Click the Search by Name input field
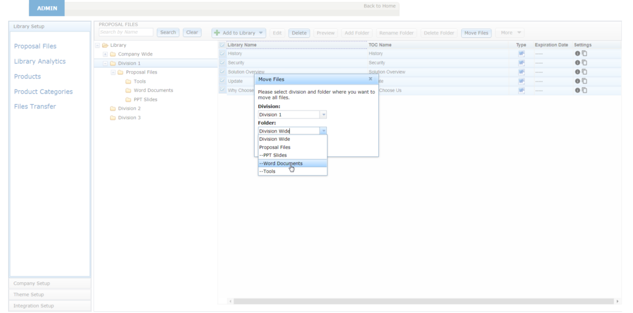 click(x=126, y=32)
